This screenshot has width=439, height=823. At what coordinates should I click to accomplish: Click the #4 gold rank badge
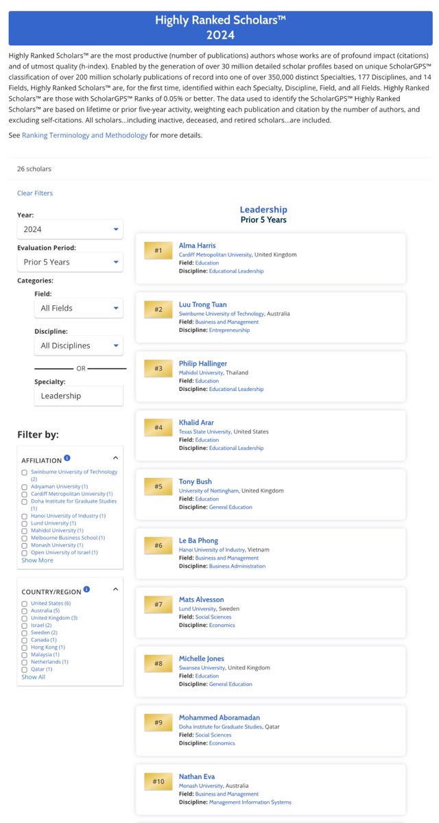158,427
